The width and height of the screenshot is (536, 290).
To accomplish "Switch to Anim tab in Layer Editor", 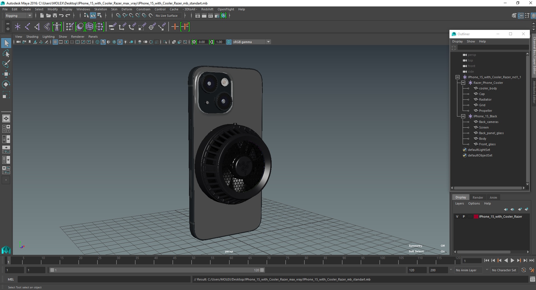I will point(493,198).
